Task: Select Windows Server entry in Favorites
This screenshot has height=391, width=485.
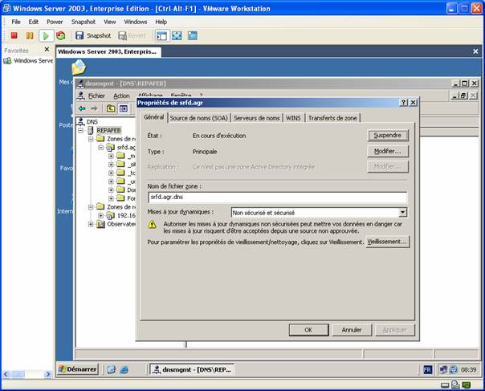Action: point(28,61)
